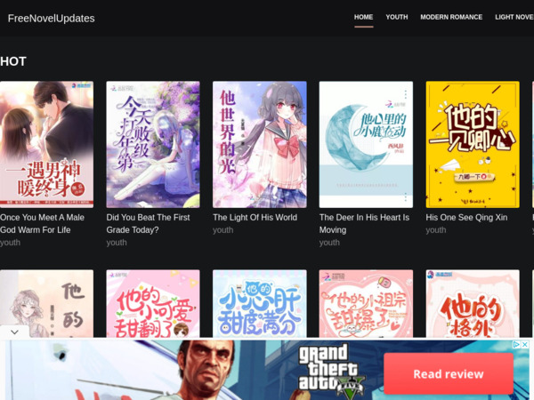Click title link 'The Light Of His World'
The width and height of the screenshot is (534, 400).
coord(255,217)
